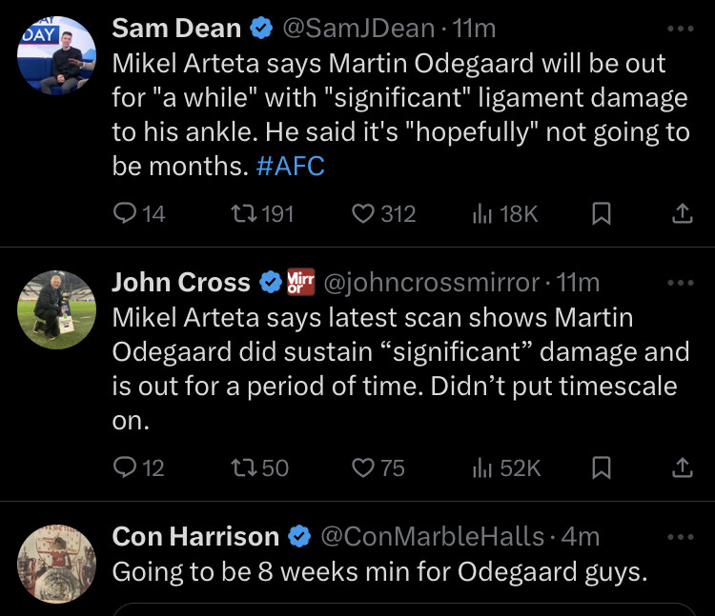Open more options for Con Harrison's tweet
The height and width of the screenshot is (616, 715).
tap(682, 537)
